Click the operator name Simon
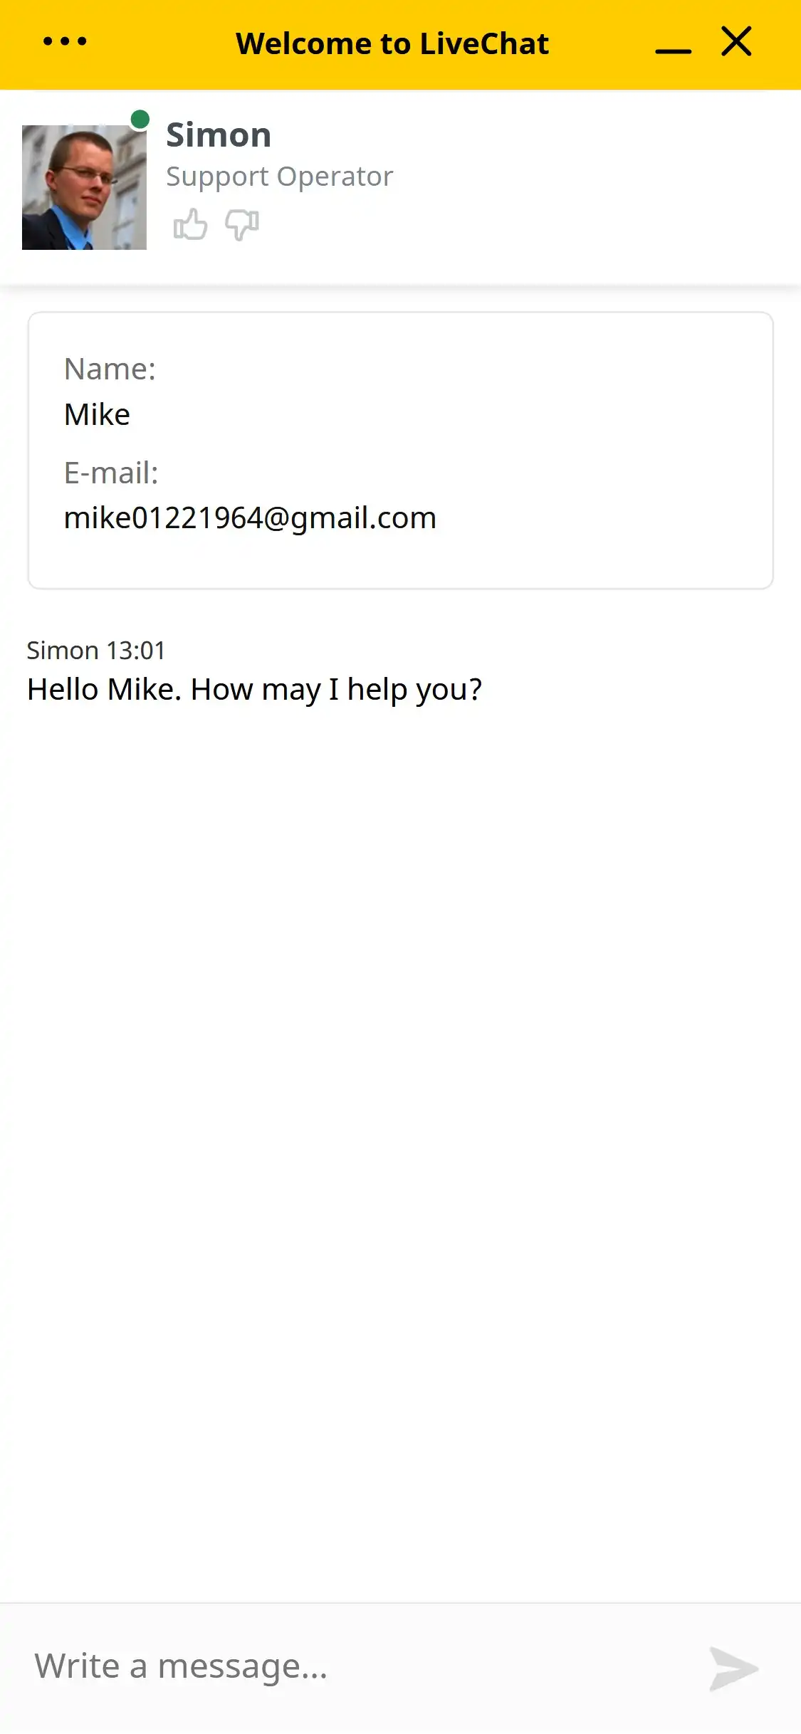The width and height of the screenshot is (801, 1734). [x=219, y=135]
